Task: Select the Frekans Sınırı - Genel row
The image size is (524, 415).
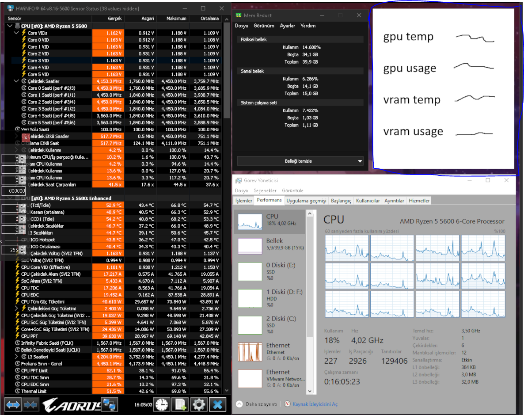Action: pos(116,363)
